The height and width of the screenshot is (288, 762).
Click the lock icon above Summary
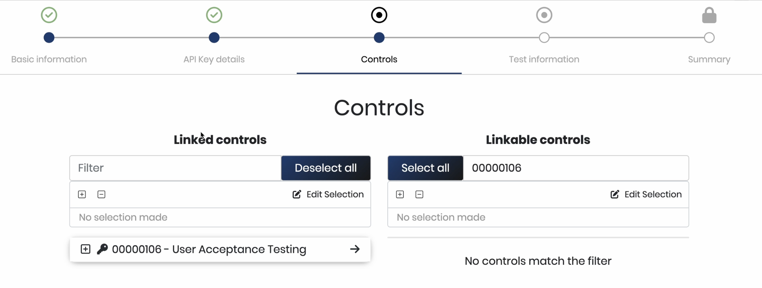[709, 15]
